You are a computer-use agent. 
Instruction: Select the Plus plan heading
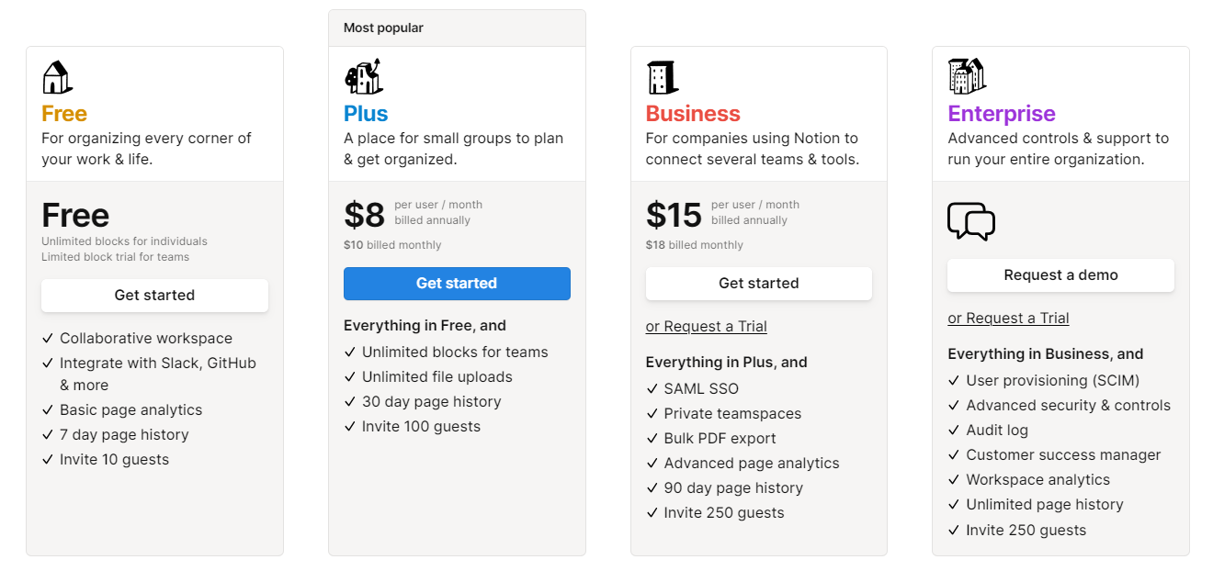click(366, 113)
